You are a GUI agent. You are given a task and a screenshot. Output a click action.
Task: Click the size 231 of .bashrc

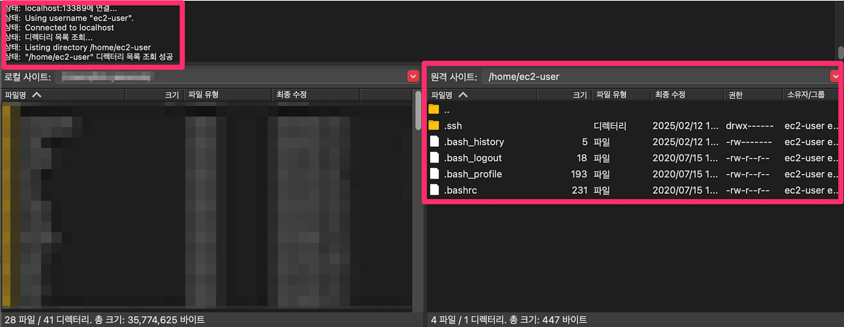pos(579,190)
